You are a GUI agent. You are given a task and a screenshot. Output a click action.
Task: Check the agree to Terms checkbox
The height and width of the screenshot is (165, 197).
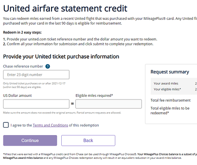click(6, 125)
